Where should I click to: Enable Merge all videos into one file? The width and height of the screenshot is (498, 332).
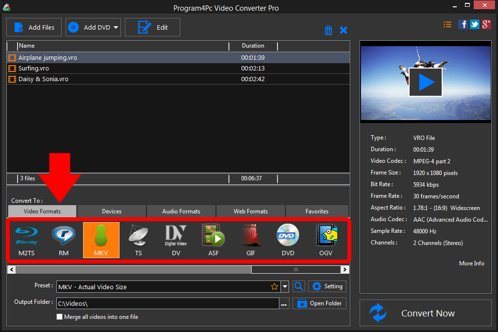tap(60, 317)
